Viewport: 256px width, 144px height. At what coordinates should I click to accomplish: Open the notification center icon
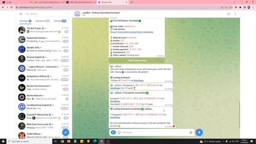(252, 141)
